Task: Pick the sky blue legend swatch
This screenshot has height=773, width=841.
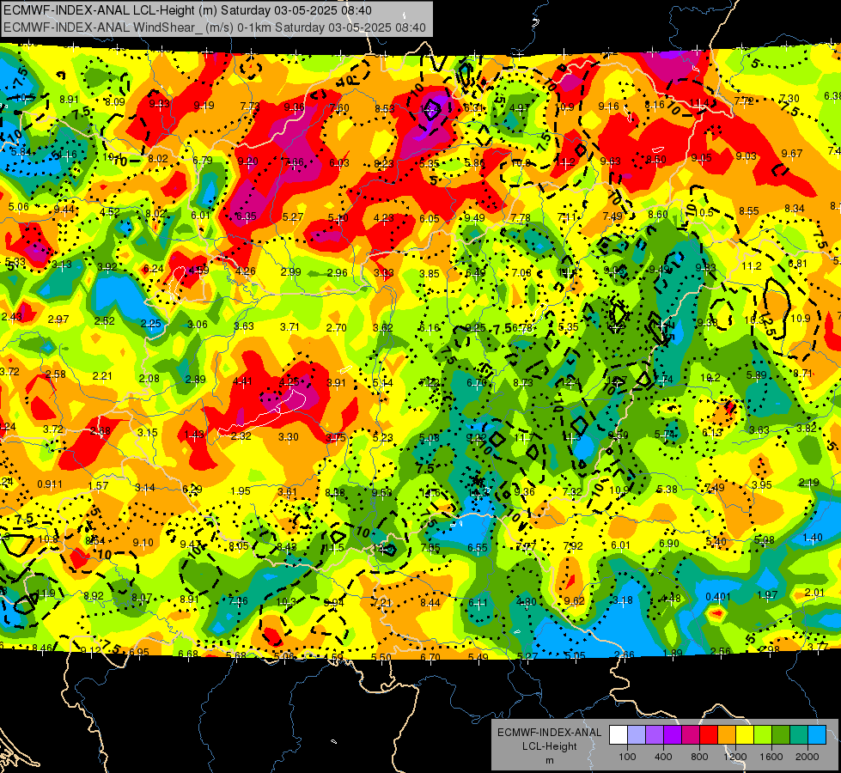Action: [816, 735]
